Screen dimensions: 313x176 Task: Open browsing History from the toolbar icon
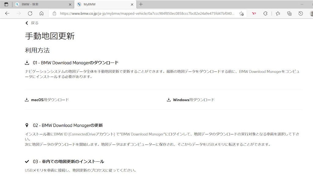click(x=300, y=13)
